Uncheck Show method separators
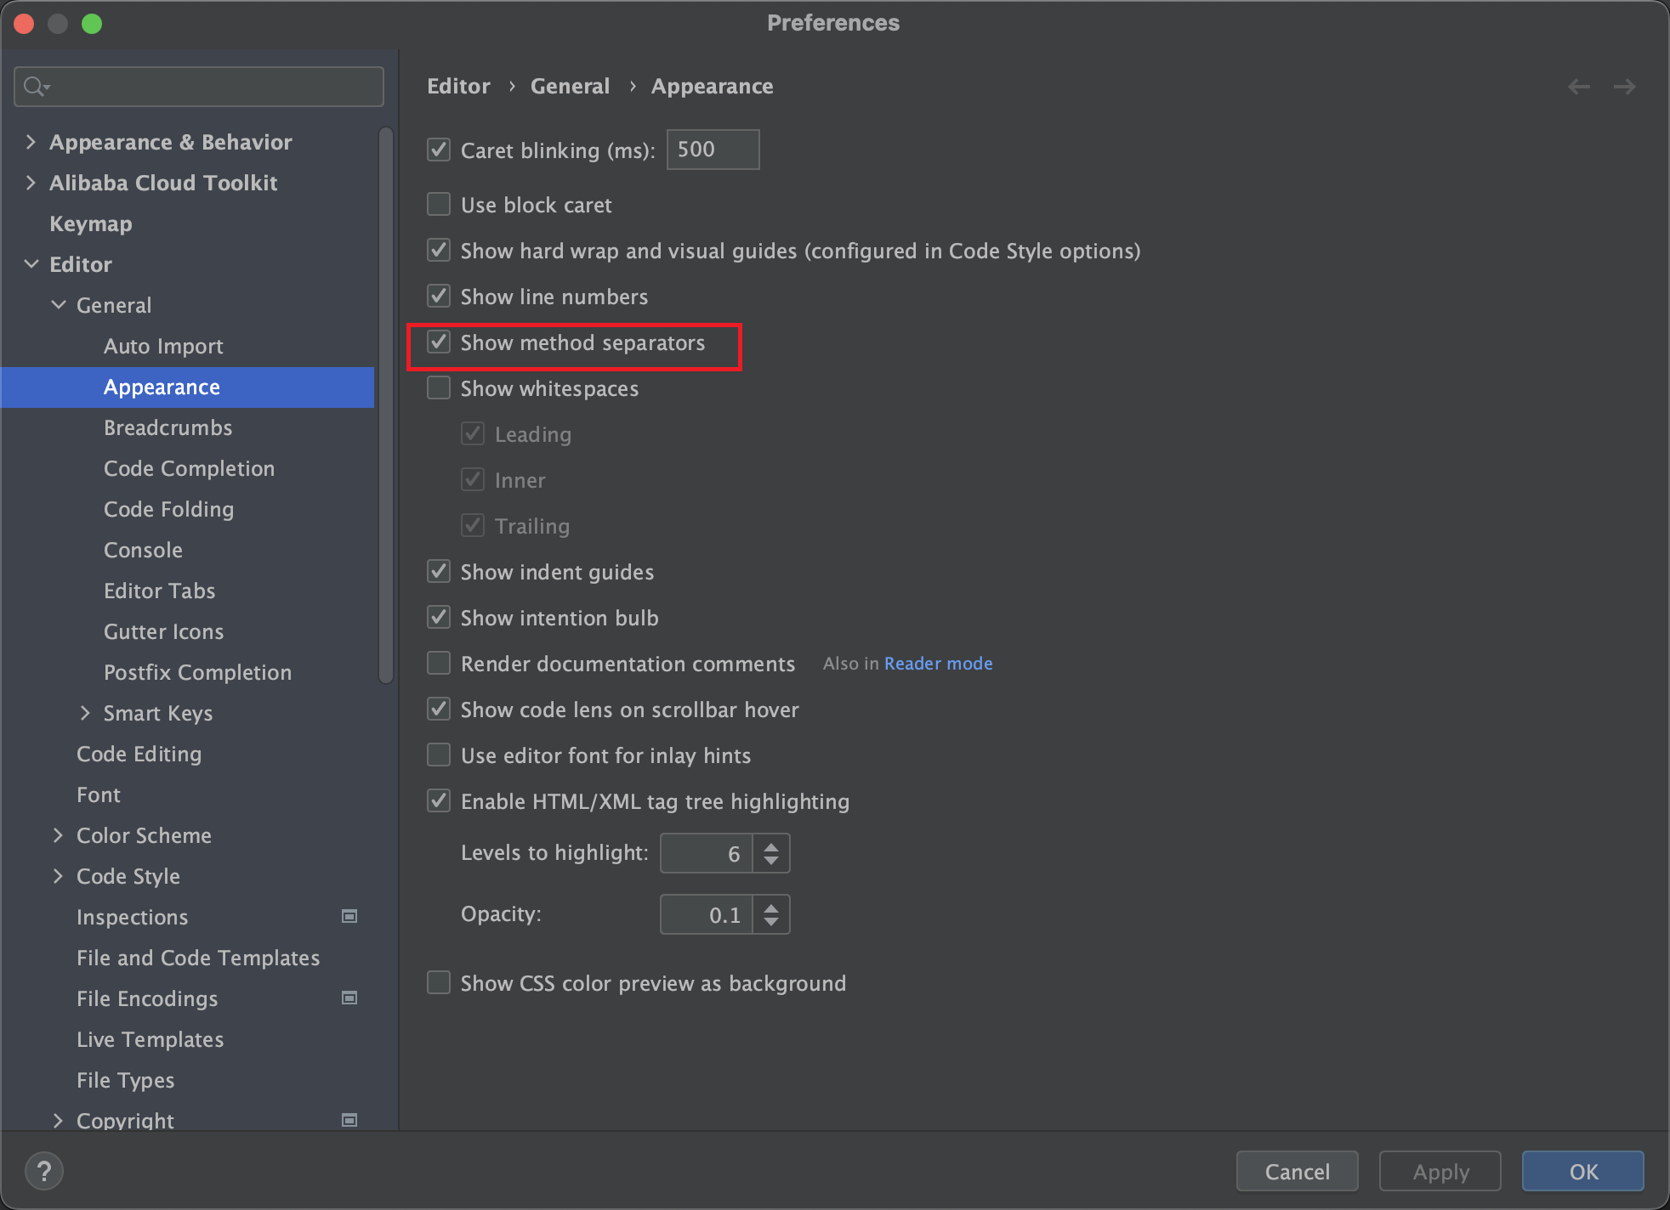The width and height of the screenshot is (1670, 1210). (x=439, y=342)
